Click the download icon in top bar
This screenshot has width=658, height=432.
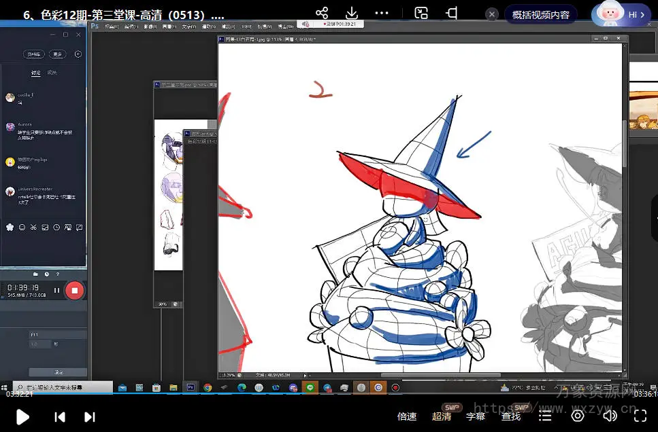click(x=352, y=14)
